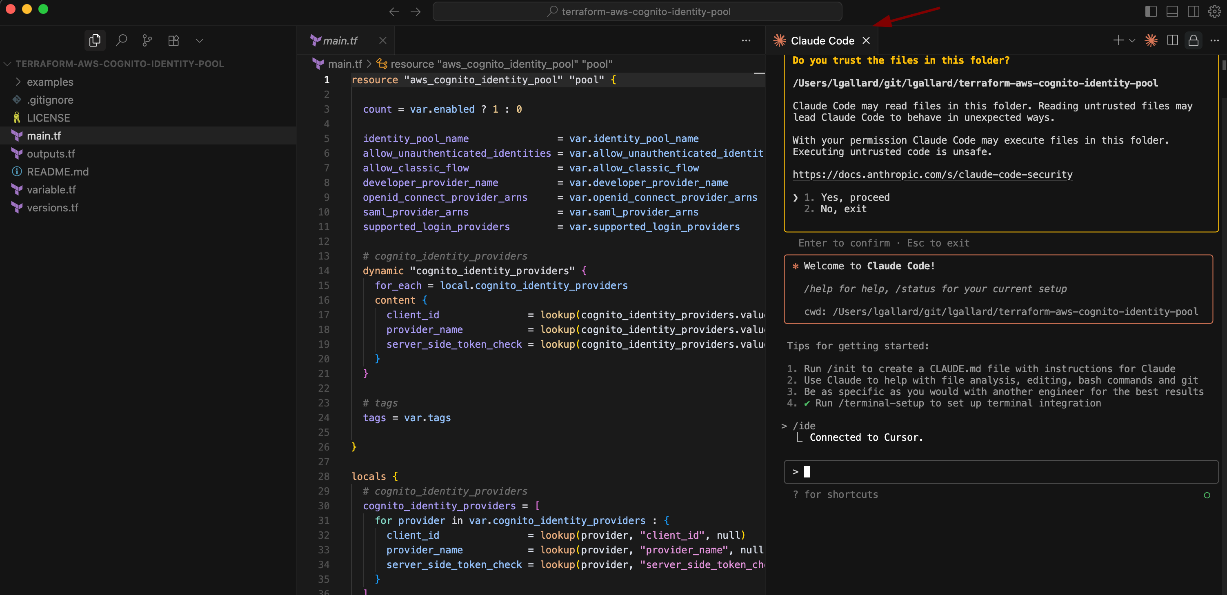This screenshot has height=595, width=1227.
Task: Open the Search view icon
Action: coord(122,40)
